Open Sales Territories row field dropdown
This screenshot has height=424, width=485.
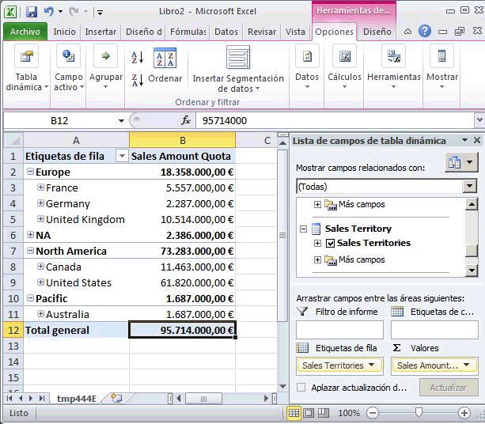click(372, 365)
